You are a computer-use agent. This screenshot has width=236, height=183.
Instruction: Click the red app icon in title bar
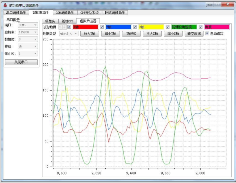tap(5, 5)
